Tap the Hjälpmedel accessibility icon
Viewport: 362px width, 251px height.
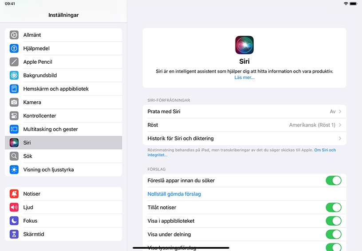tap(14, 48)
